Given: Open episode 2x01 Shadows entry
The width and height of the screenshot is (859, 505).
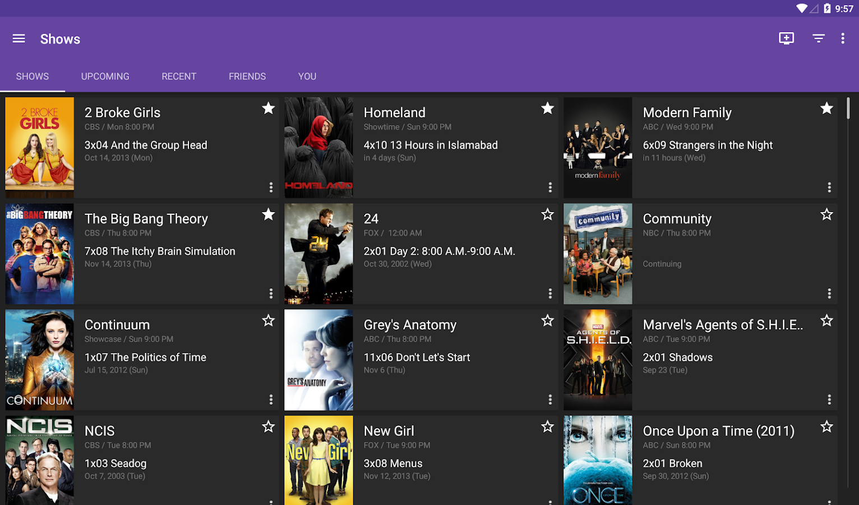Looking at the screenshot, I should (678, 357).
